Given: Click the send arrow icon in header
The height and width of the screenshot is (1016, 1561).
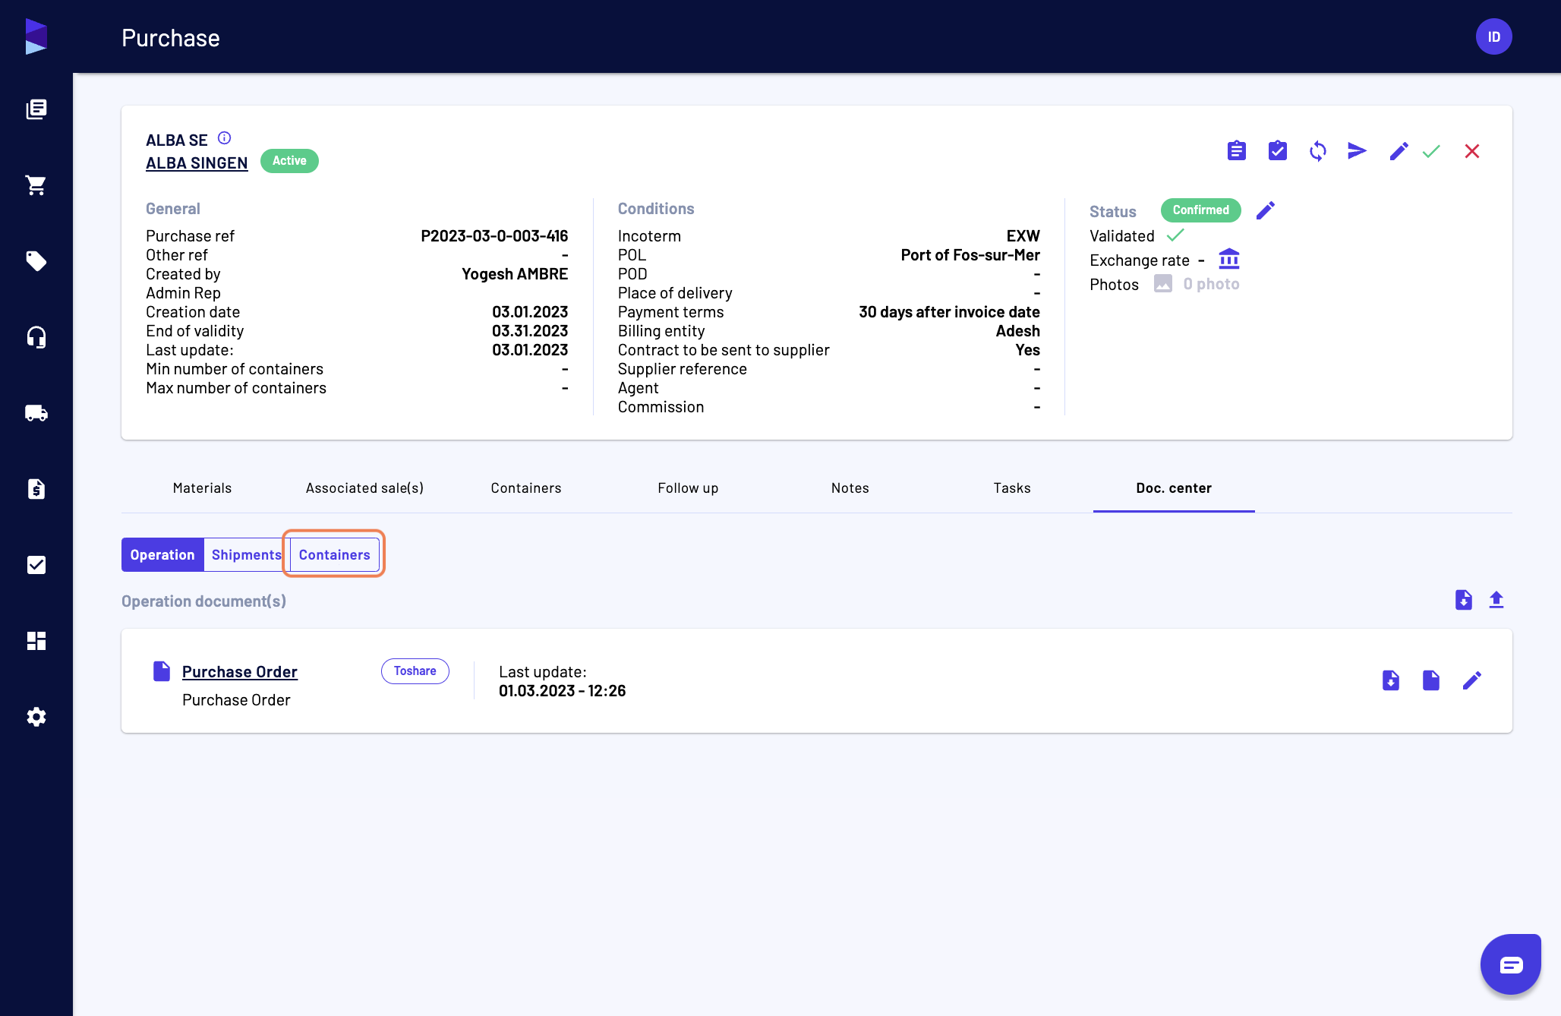Looking at the screenshot, I should point(1358,151).
